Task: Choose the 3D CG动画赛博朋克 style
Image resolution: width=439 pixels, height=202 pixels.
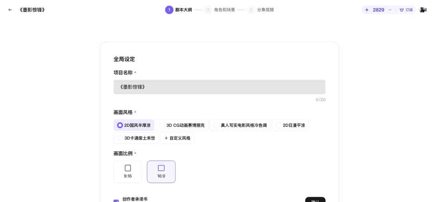Action: (182, 125)
